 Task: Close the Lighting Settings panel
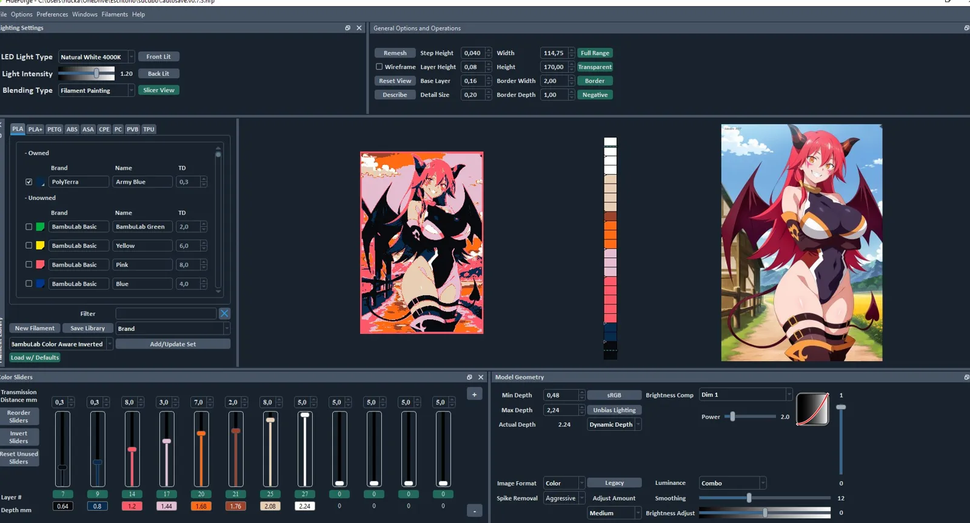360,28
